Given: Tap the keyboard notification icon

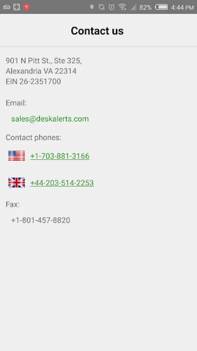Looking at the screenshot, I should 7,7.
